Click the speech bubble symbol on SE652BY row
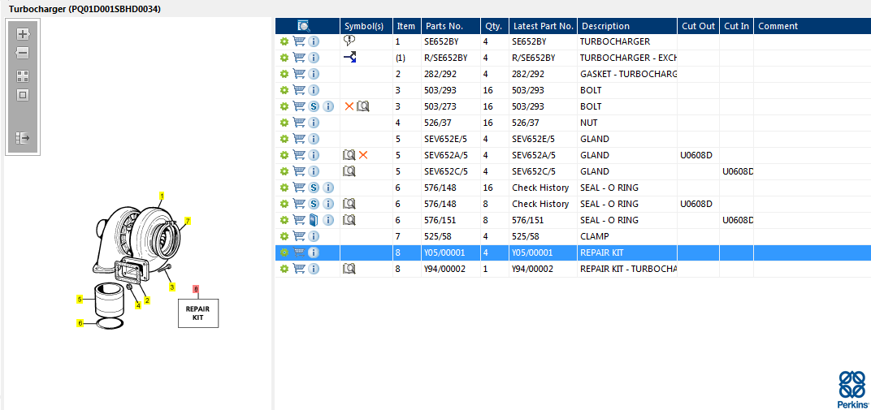Image resolution: width=871 pixels, height=410 pixels. 349,41
